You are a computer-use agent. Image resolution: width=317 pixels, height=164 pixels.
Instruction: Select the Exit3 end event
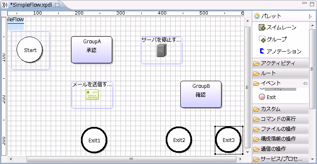(229, 140)
